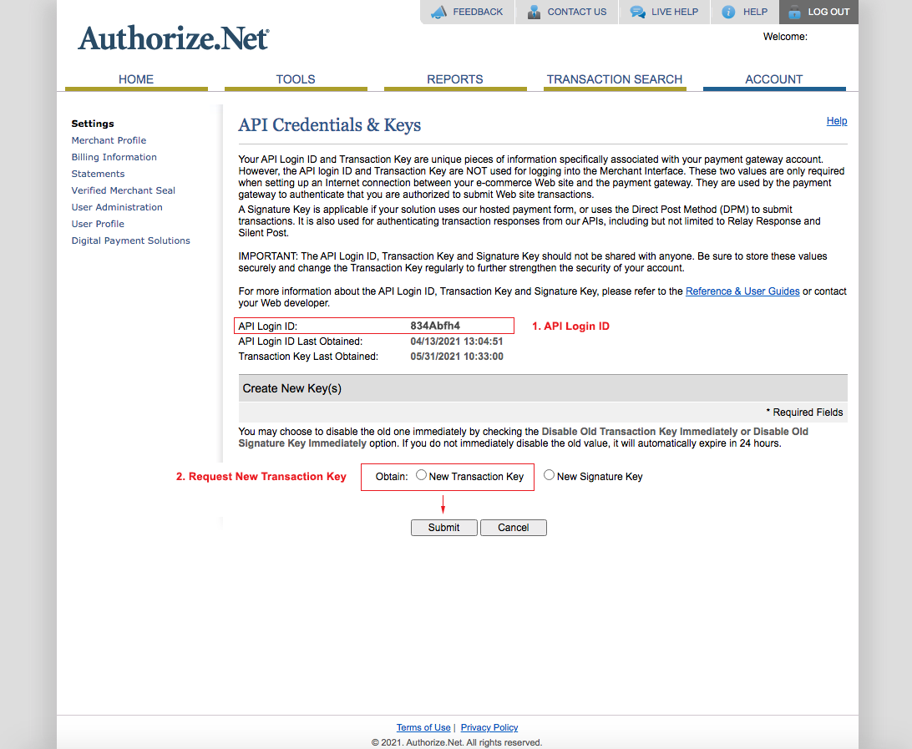Open the TRANSACTION SEARCH tab
The image size is (912, 749).
click(615, 79)
